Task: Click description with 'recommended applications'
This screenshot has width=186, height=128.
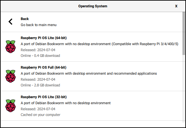Action: [89, 73]
